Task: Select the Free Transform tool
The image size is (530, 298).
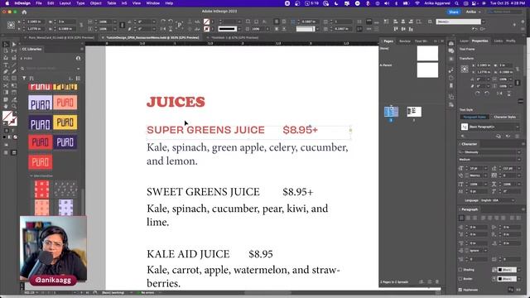Action: click(x=14, y=85)
